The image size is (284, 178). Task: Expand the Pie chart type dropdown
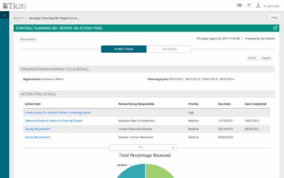(143, 147)
